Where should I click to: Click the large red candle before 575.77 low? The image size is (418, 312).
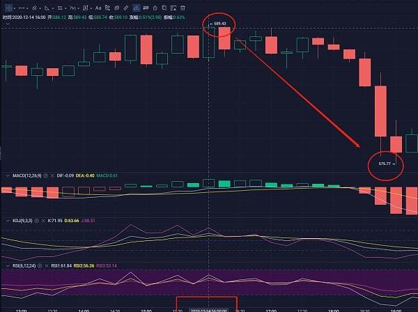click(x=380, y=111)
